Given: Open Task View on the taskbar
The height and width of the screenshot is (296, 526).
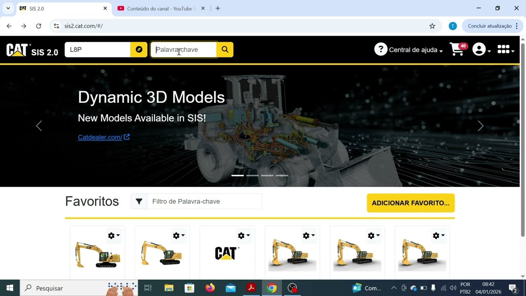Looking at the screenshot, I should pos(148,288).
